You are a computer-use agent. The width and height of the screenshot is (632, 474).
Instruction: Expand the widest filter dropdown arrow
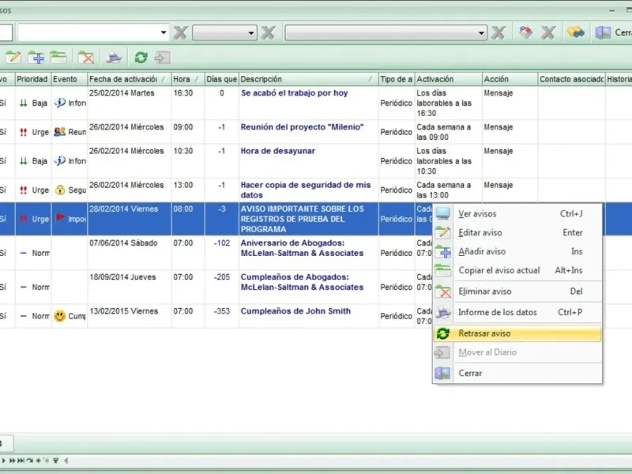click(x=481, y=32)
